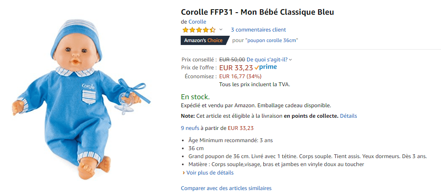Viewport: 441px width, 193px height.
Task: Expand "Voir plus de détails"
Action: [209, 173]
